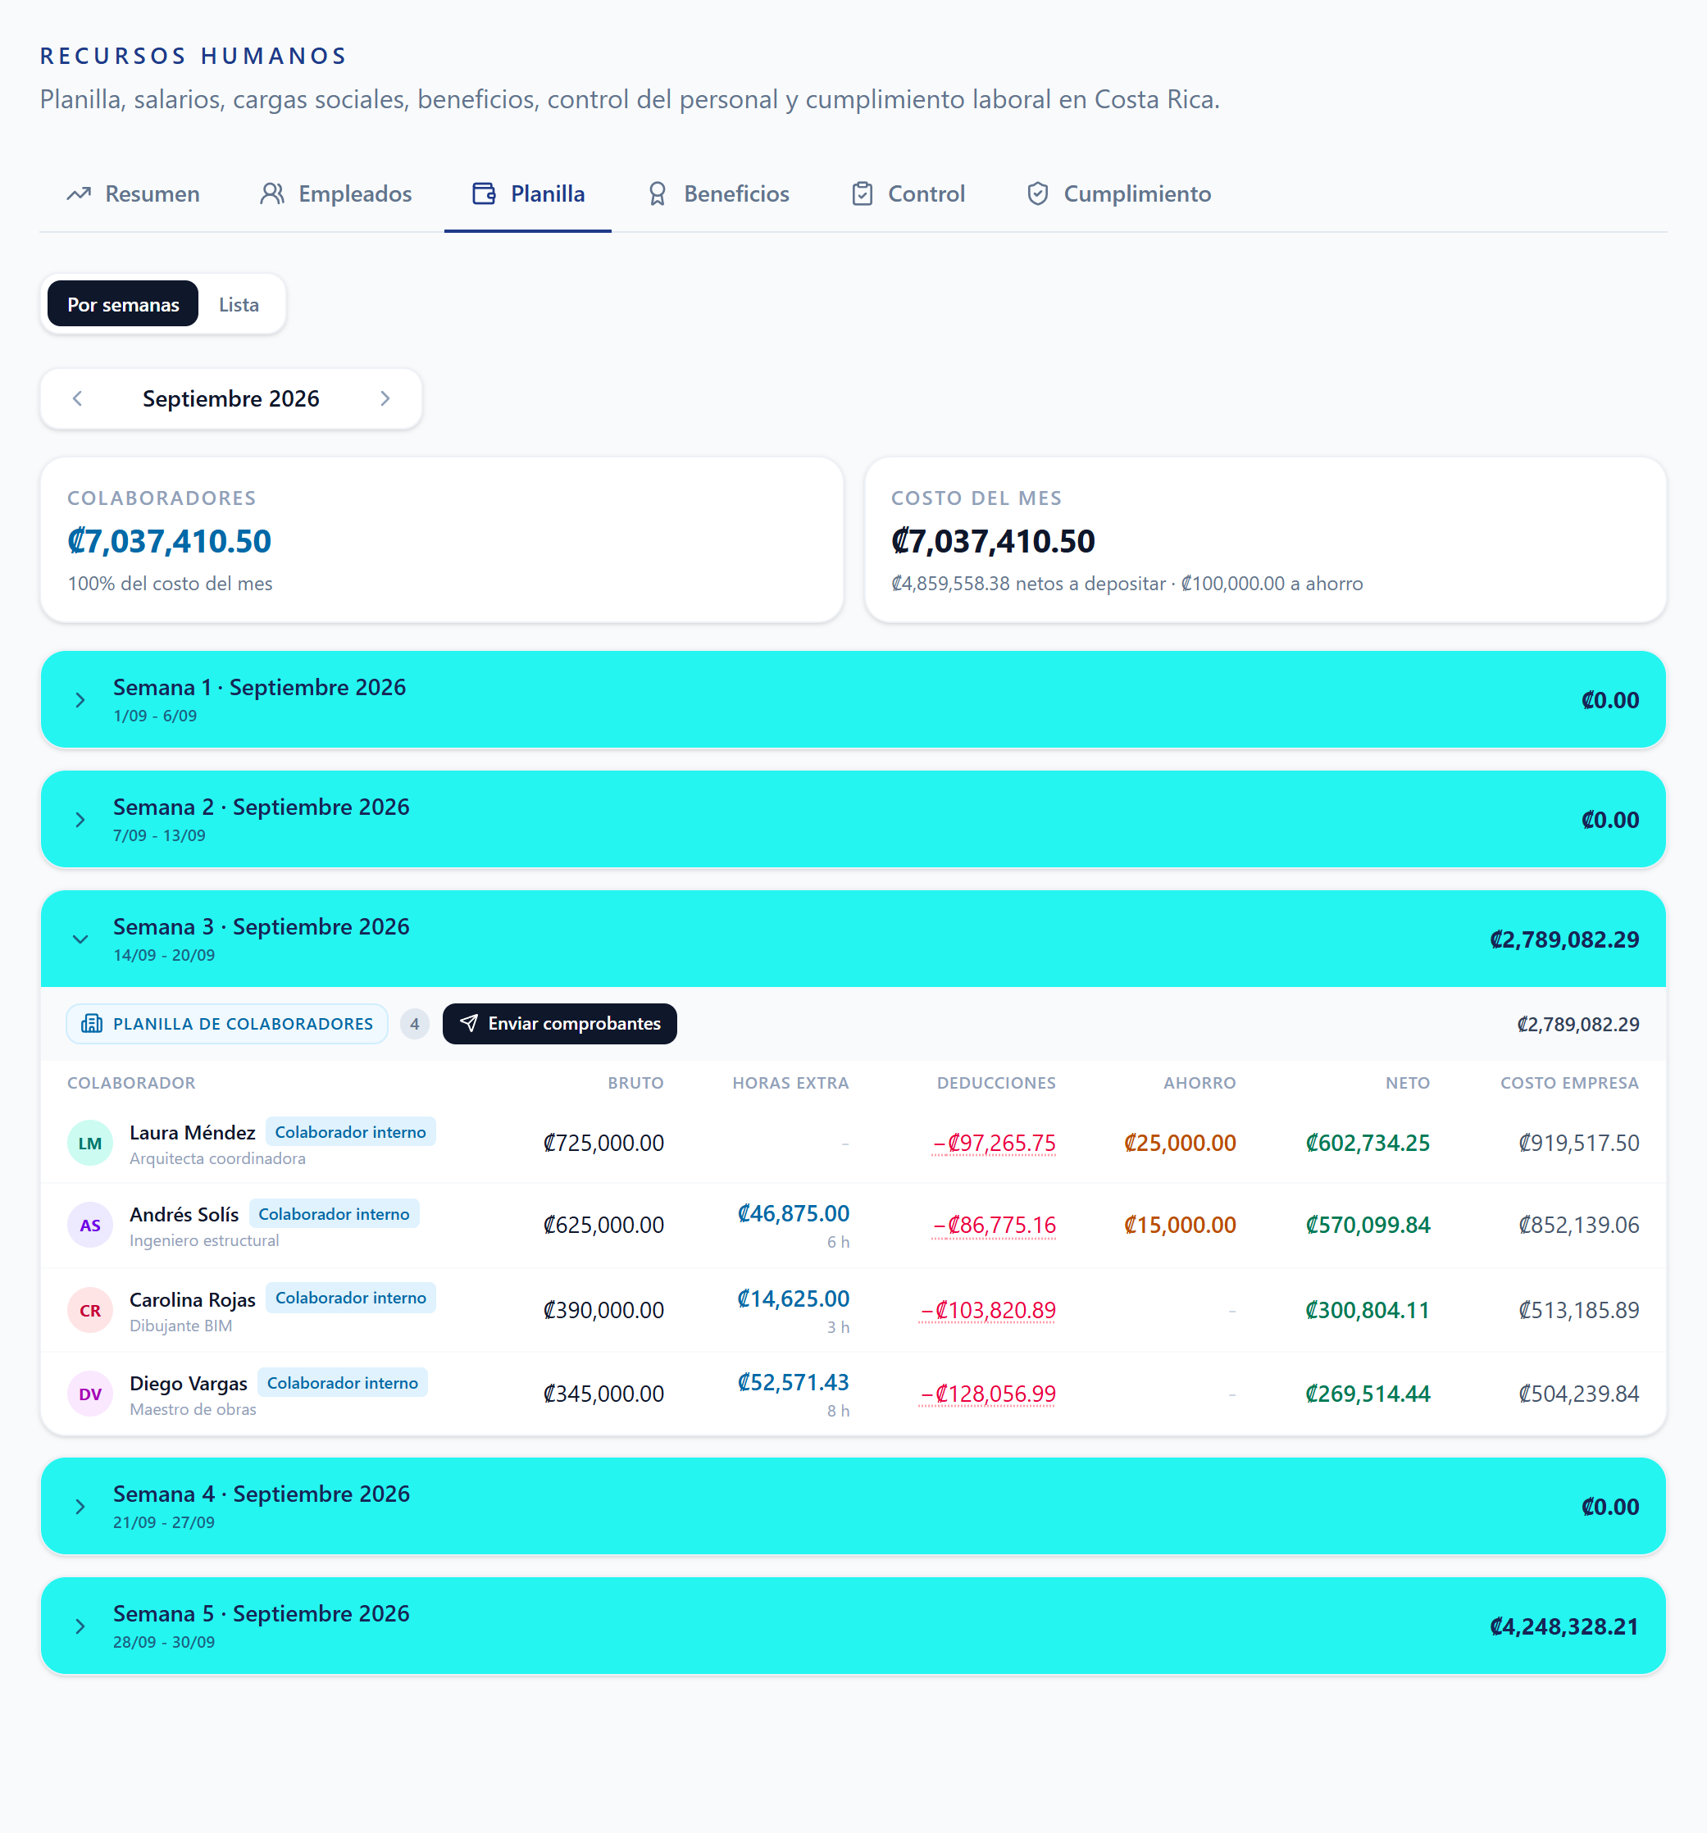
Task: Expand Semana 2 chevron
Action: pyautogui.click(x=80, y=820)
